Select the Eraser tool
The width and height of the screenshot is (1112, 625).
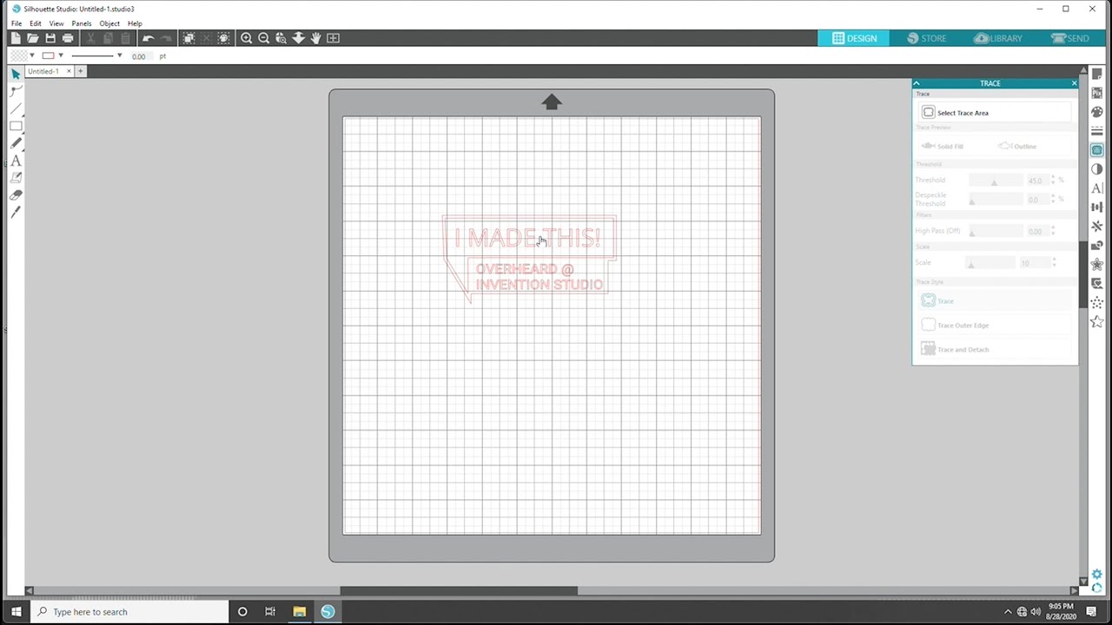coord(16,195)
